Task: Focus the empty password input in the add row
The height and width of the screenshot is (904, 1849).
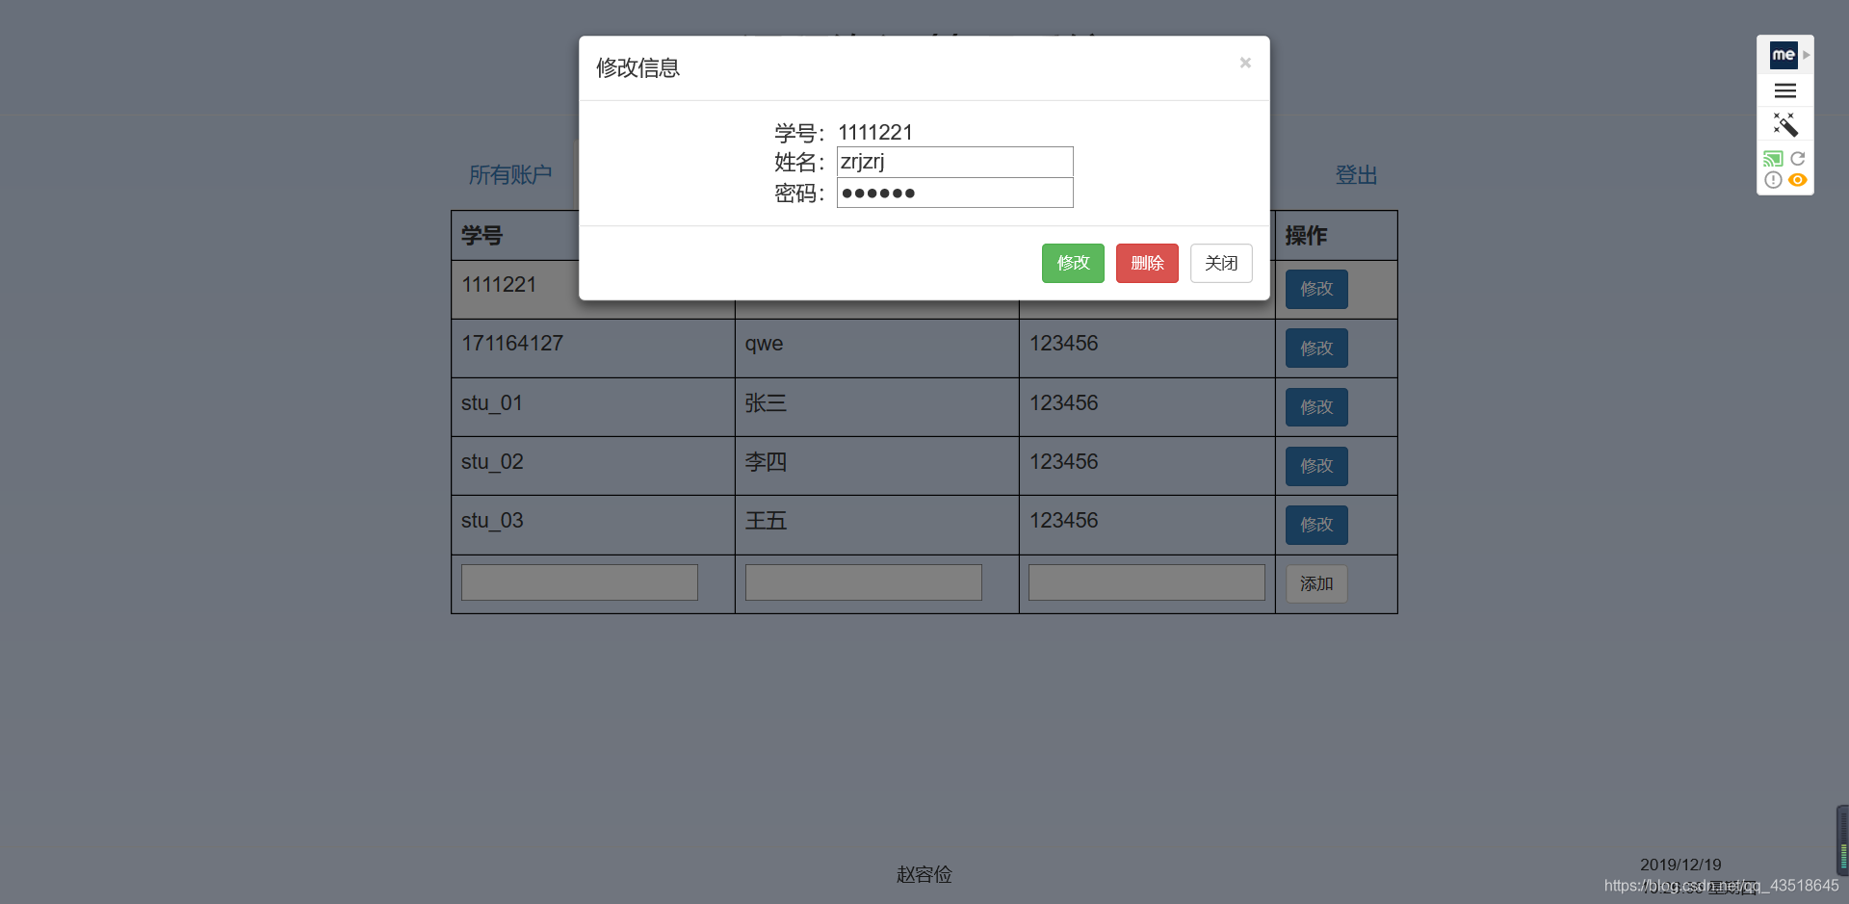Action: (1147, 582)
